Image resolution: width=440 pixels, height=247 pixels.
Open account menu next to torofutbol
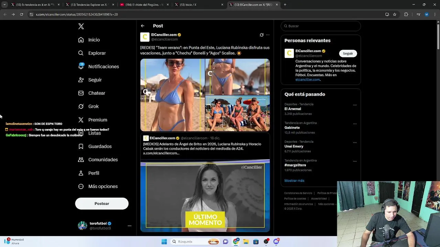tap(130, 226)
